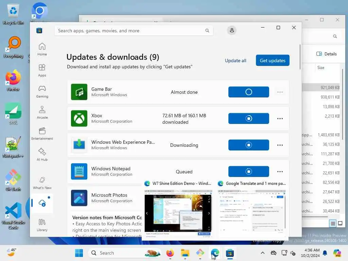Toggle Details pane in File Explorer window
Screen dimensions: 348x261
click(326, 54)
